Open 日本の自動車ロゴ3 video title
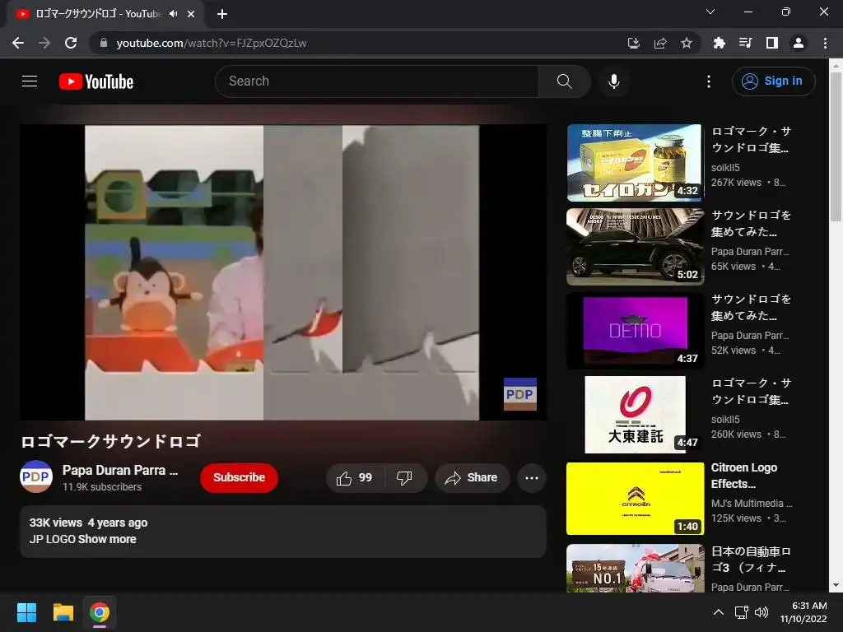 (x=751, y=560)
